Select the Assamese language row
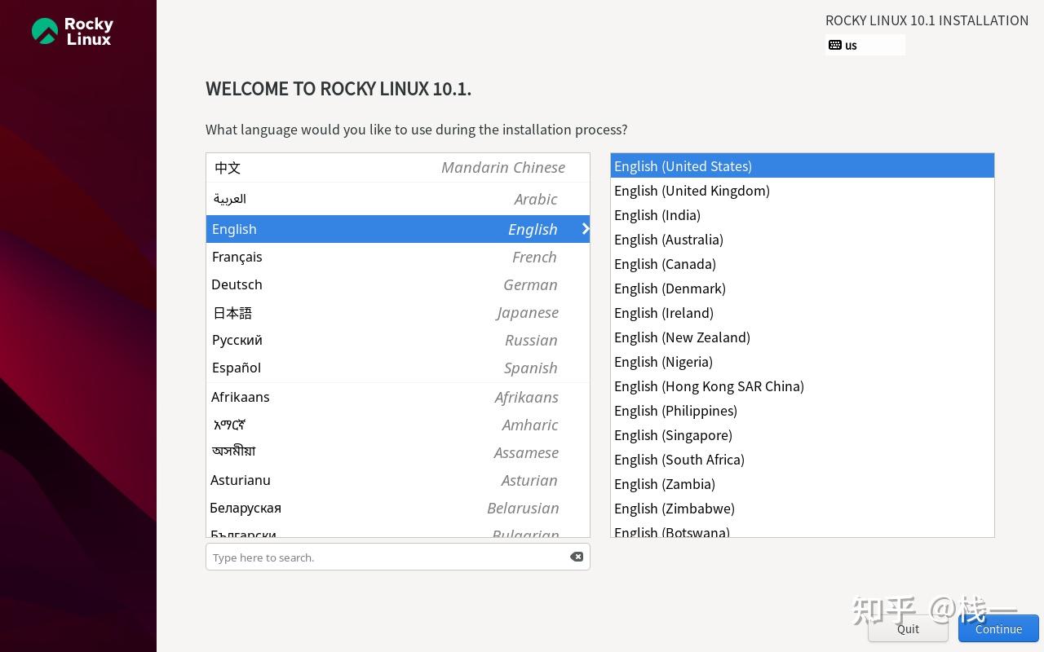This screenshot has height=652, width=1044. pos(398,452)
